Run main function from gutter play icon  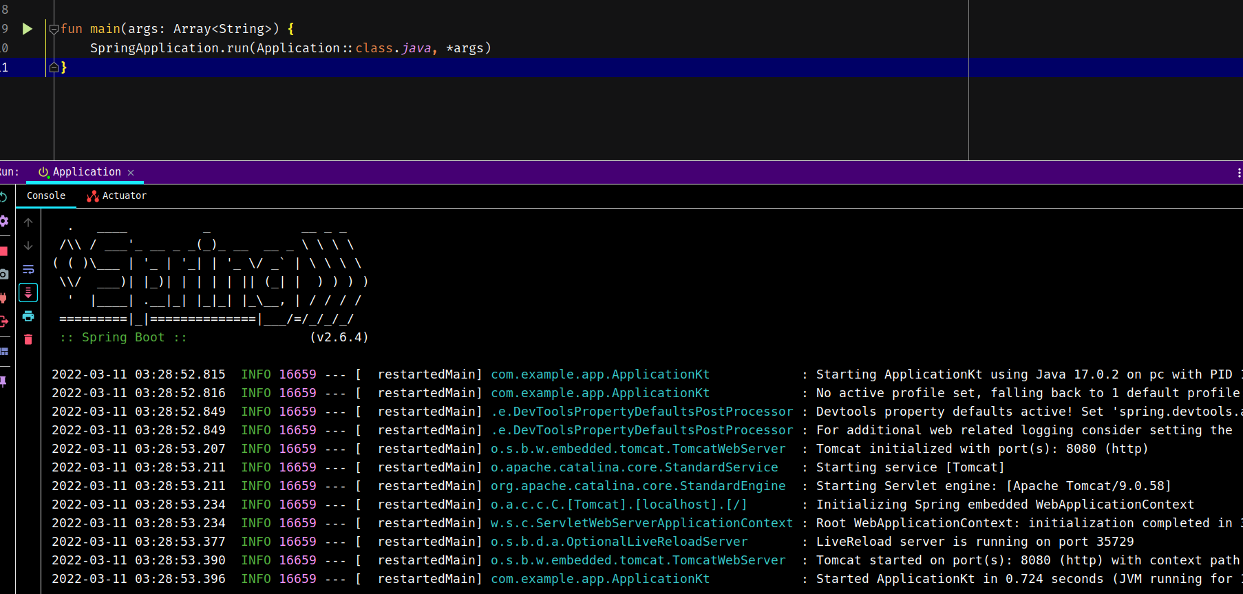point(28,29)
